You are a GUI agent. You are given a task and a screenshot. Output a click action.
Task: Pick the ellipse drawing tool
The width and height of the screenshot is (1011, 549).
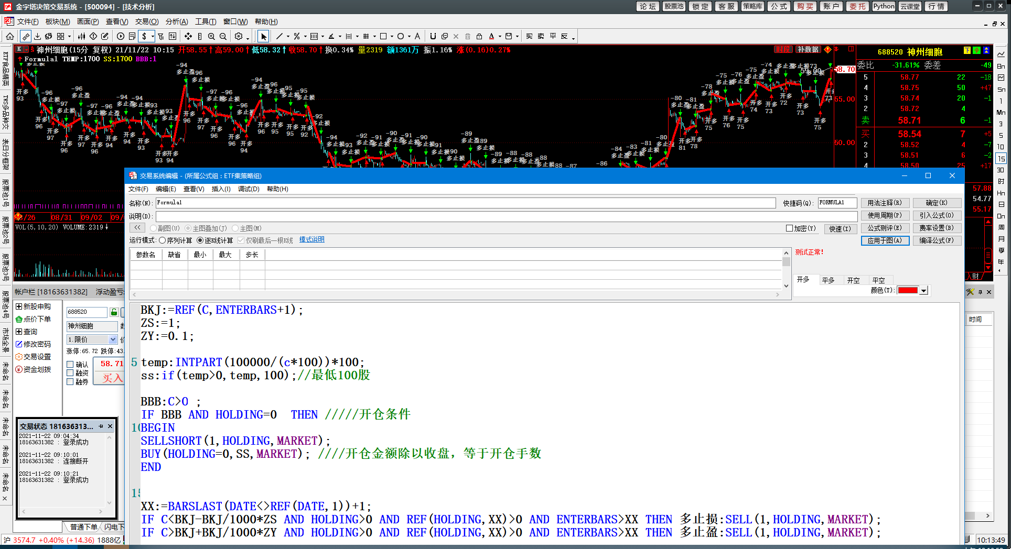[x=401, y=36]
